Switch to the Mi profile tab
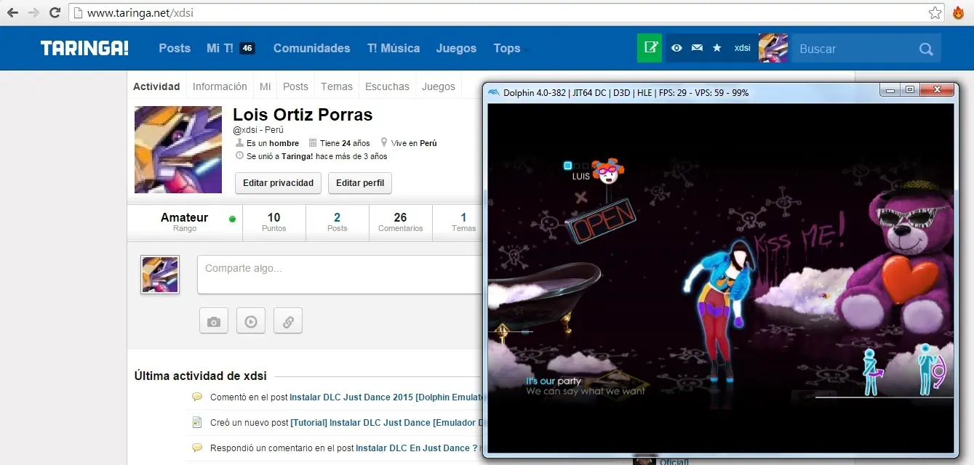 pyautogui.click(x=266, y=86)
